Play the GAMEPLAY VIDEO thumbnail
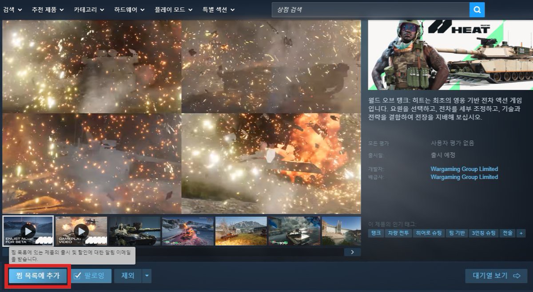 (81, 231)
